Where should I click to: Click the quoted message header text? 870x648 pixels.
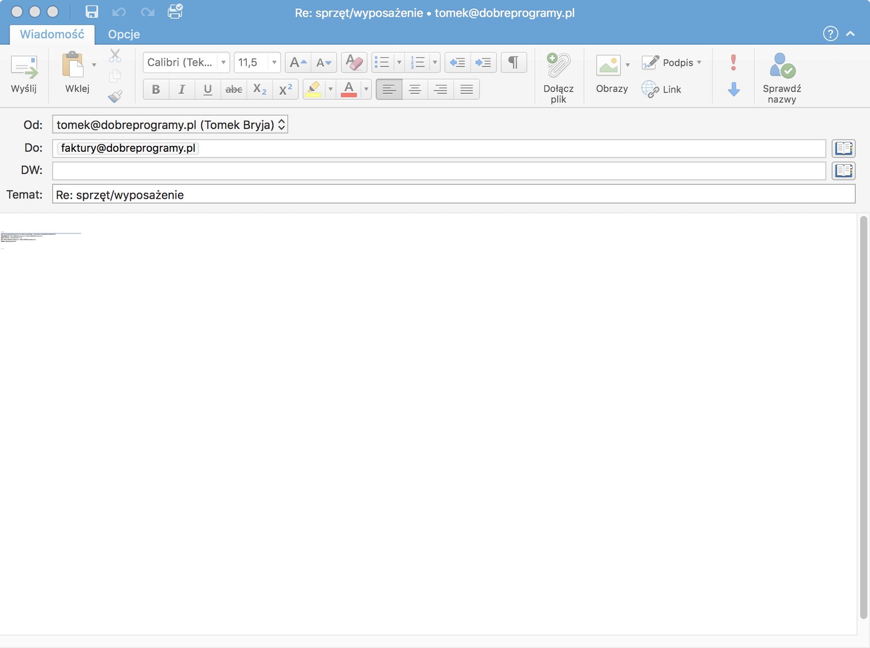point(28,238)
